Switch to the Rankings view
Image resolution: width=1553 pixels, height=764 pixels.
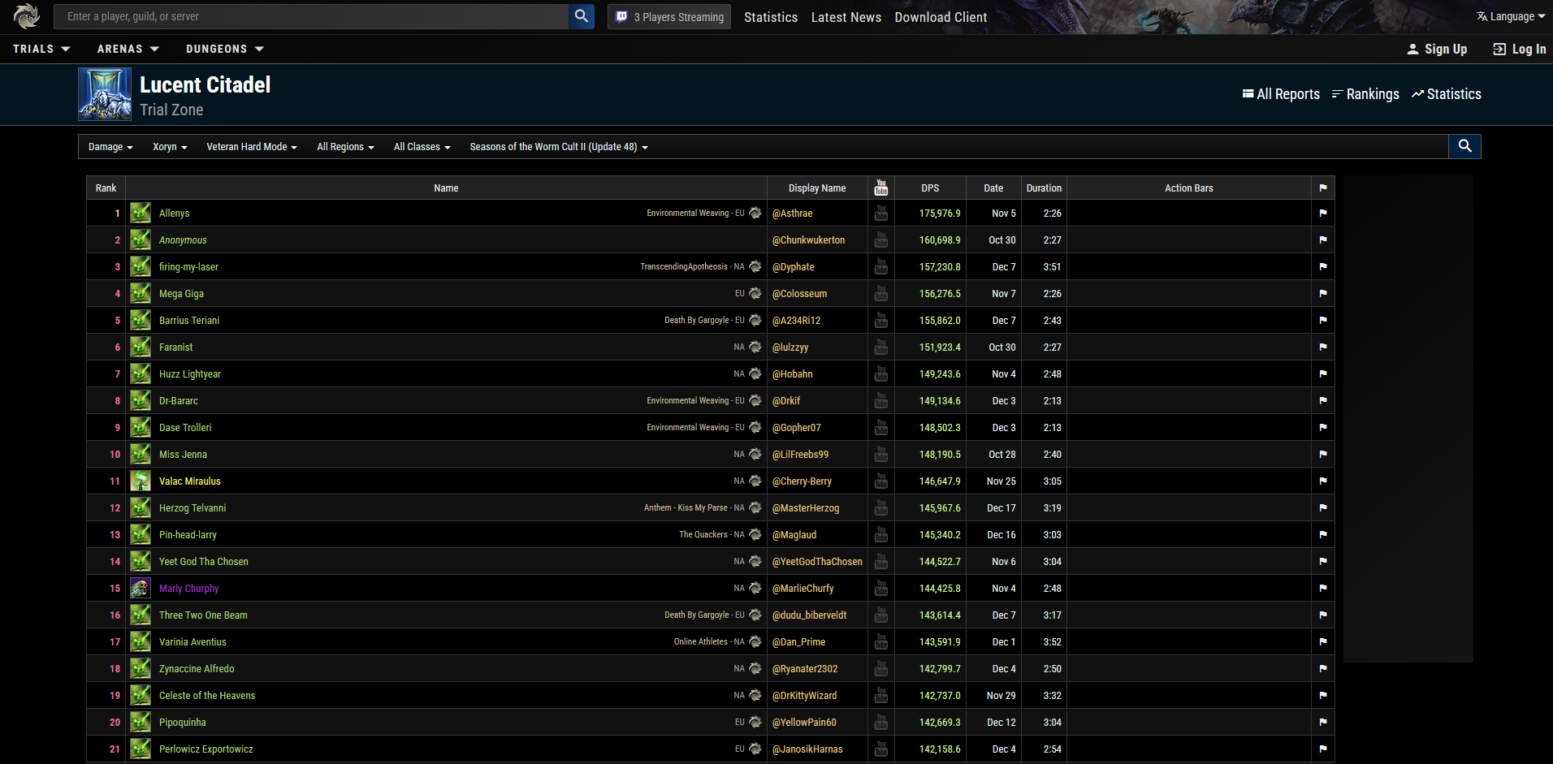point(1365,94)
